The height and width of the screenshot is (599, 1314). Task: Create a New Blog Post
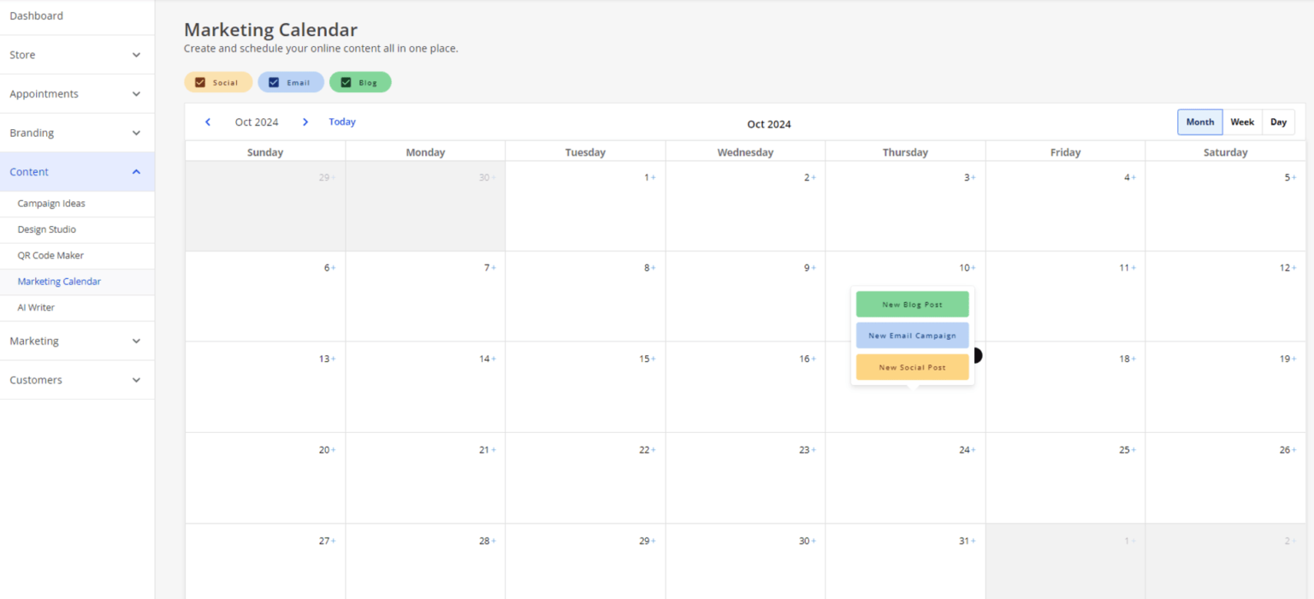tap(912, 305)
